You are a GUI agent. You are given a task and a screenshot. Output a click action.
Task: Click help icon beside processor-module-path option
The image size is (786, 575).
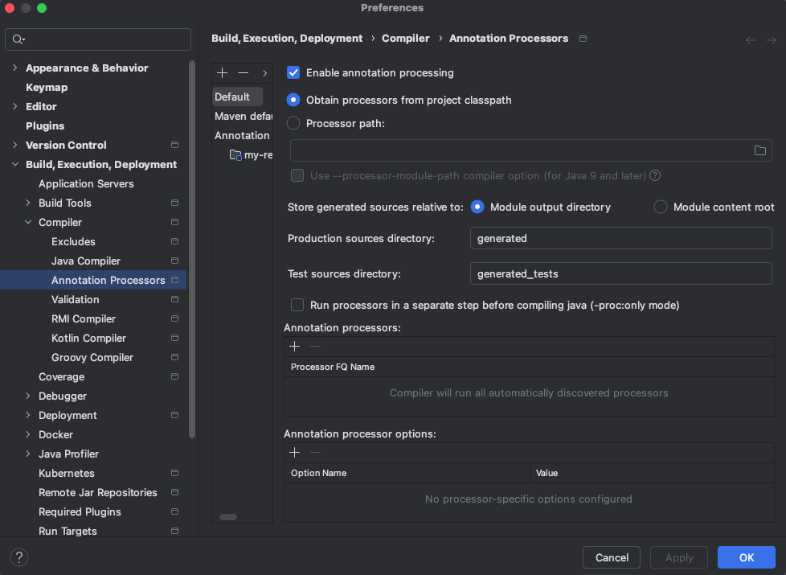(x=655, y=175)
